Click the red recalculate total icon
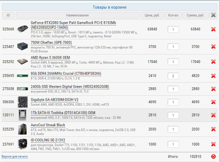Image resolution: width=219 pixels, height=162 pixels. [213, 156]
